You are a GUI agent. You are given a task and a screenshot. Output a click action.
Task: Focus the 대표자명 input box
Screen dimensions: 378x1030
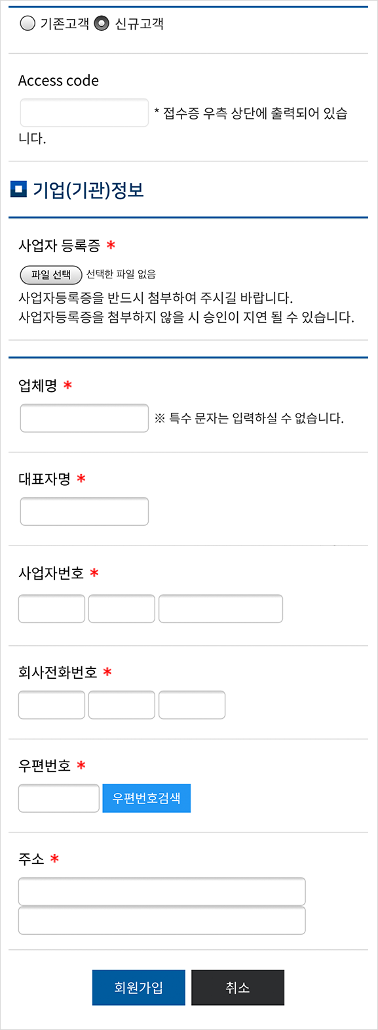(x=85, y=511)
